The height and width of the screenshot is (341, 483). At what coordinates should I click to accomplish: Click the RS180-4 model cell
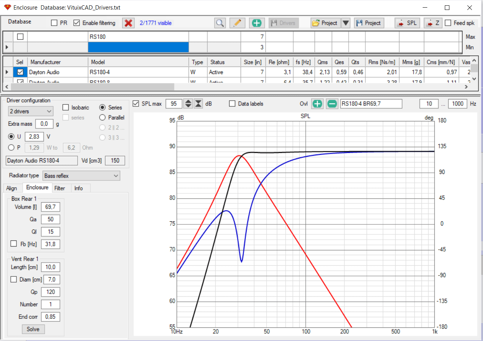point(138,72)
